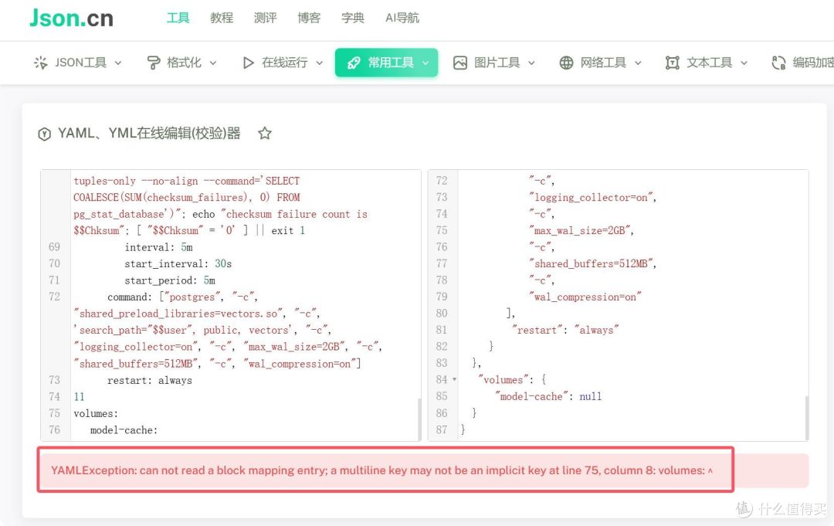The height and width of the screenshot is (526, 834).
Task: Go to the 测评 navigation tab
Action: pyautogui.click(x=265, y=18)
